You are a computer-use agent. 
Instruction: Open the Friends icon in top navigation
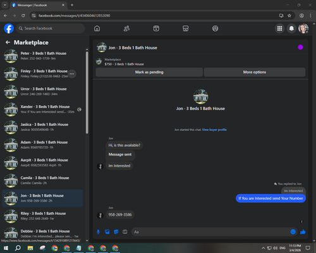(126, 28)
